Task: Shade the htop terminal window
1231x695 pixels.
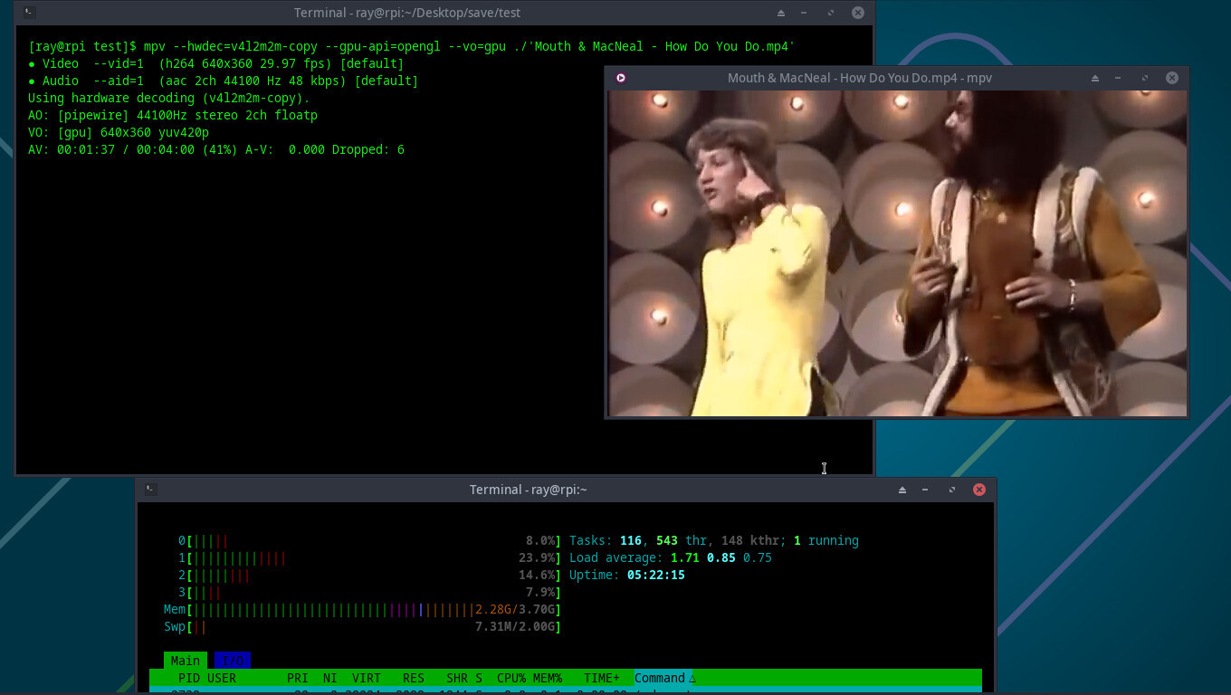Action: (x=902, y=490)
